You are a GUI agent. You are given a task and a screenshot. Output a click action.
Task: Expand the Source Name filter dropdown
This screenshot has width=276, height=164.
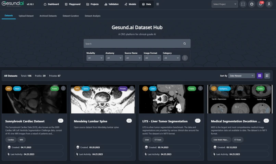(133, 58)
